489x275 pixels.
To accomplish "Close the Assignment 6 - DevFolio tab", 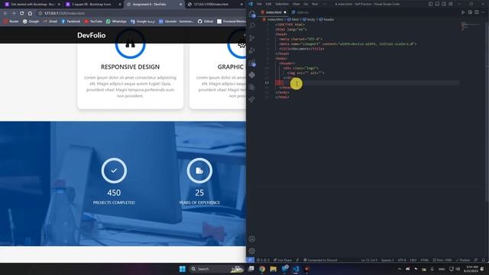I will [x=180, y=5].
